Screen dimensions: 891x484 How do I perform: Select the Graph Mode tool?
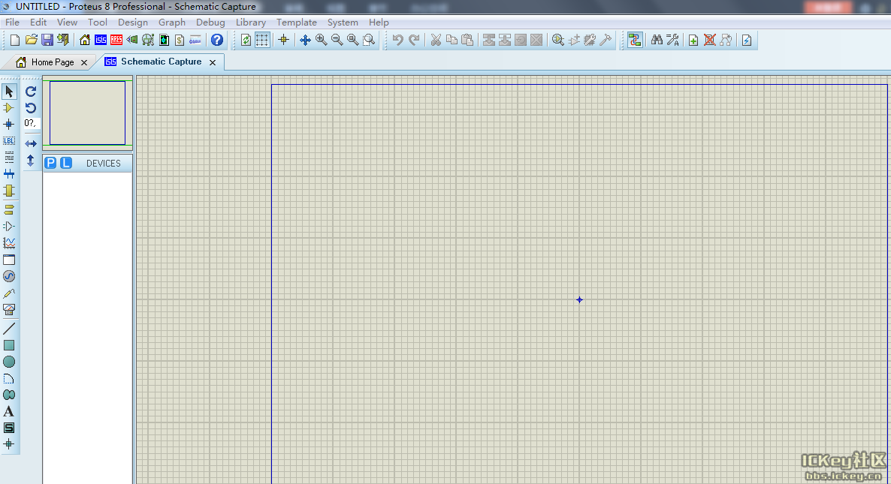(9, 243)
